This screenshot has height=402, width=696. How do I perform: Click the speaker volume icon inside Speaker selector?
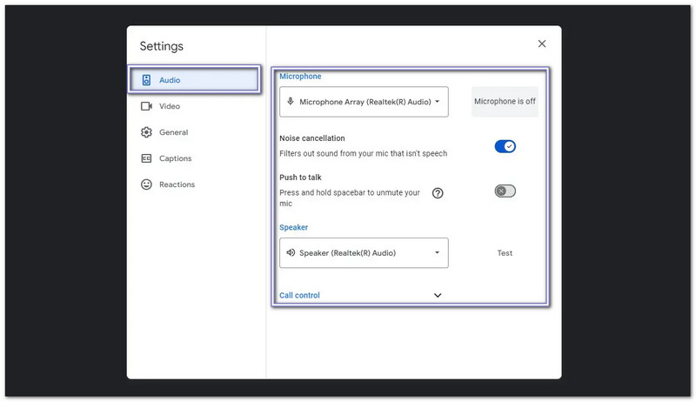click(x=291, y=253)
